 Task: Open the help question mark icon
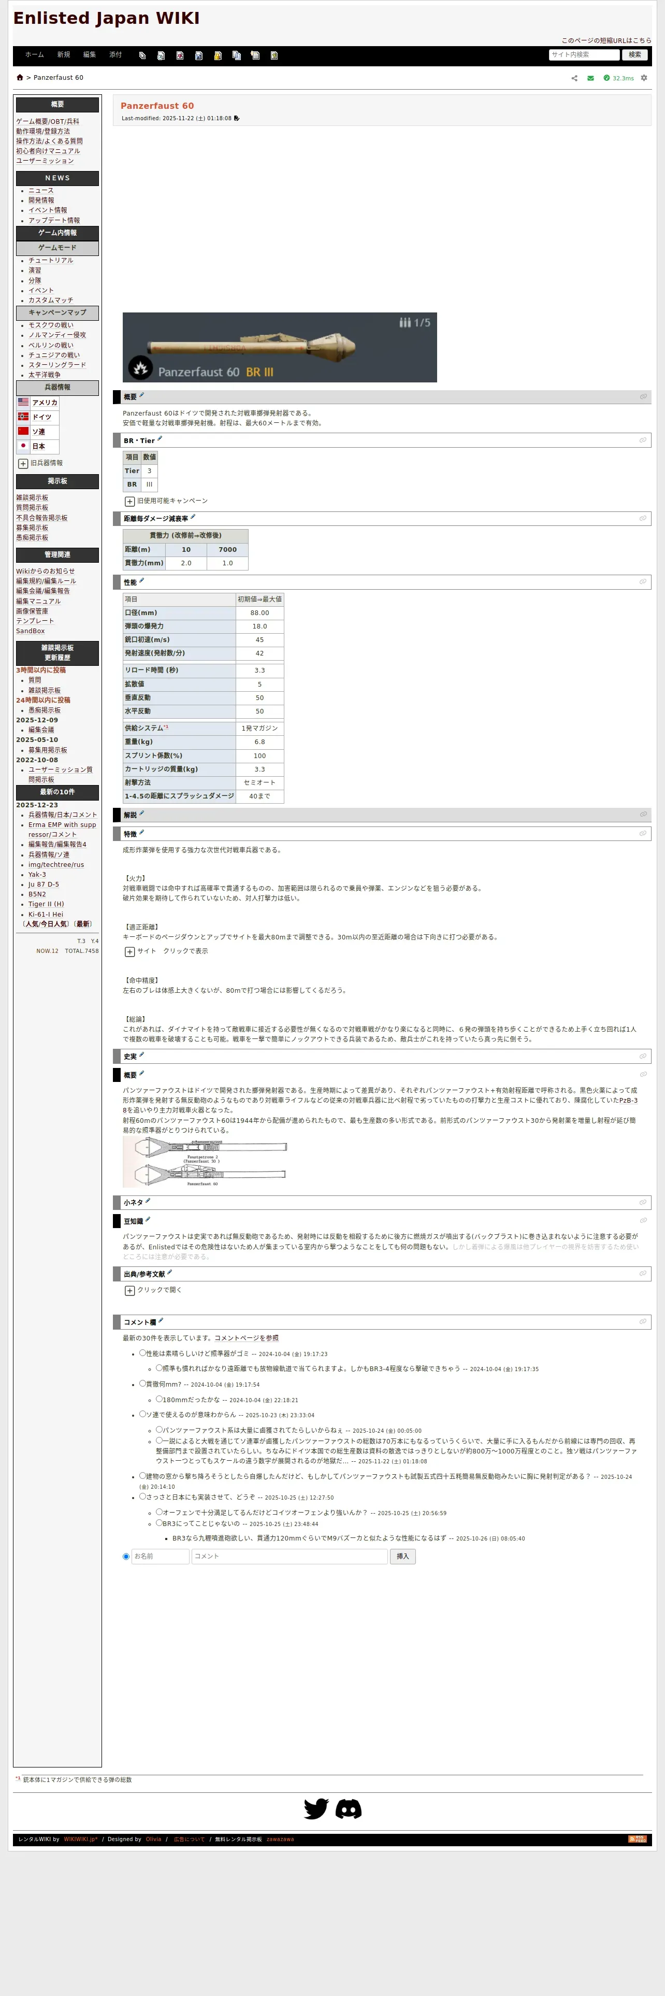pos(274,56)
